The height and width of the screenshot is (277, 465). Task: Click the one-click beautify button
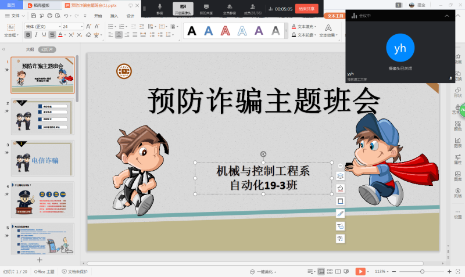point(263,271)
